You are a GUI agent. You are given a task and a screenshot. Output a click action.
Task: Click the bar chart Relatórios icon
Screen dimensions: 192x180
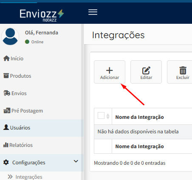point(6,145)
